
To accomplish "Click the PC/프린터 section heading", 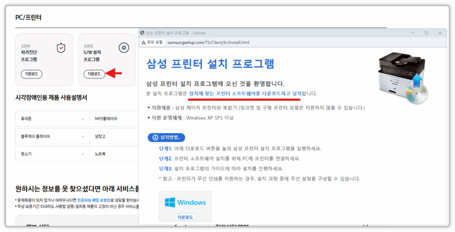I will click(28, 17).
